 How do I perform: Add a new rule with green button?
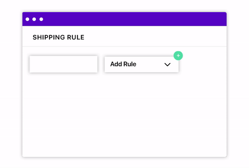(x=178, y=56)
